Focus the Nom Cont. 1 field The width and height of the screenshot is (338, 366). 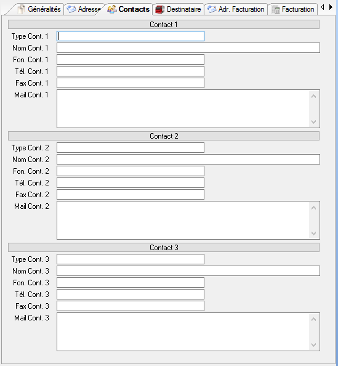click(x=188, y=48)
